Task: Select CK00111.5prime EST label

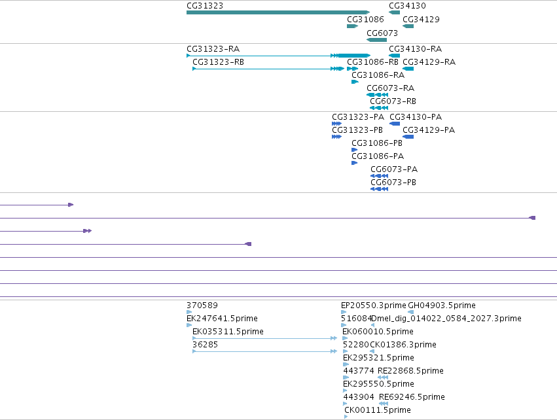Action: (x=378, y=411)
